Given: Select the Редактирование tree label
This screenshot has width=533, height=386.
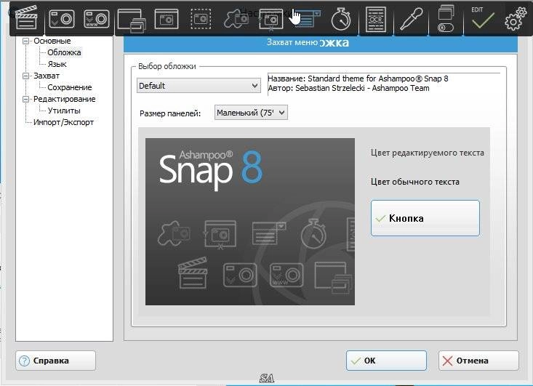Looking at the screenshot, I should (x=64, y=99).
